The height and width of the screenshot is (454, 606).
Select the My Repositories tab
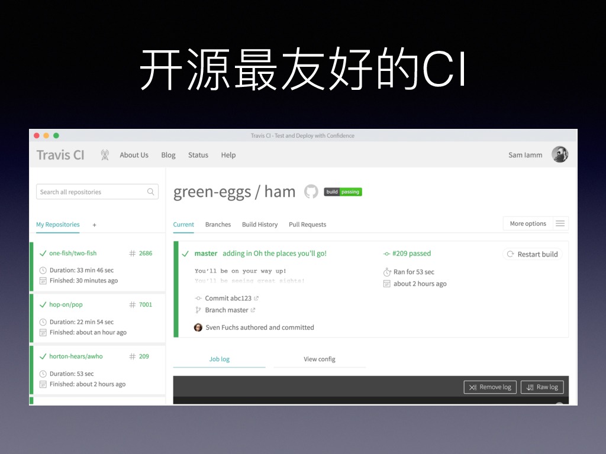(x=57, y=225)
